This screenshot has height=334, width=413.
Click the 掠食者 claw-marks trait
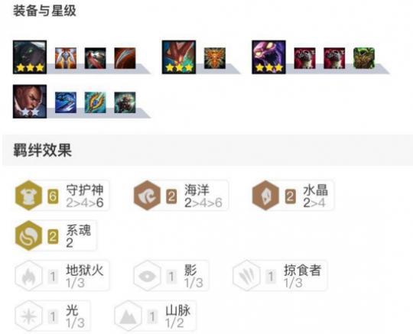click(246, 276)
